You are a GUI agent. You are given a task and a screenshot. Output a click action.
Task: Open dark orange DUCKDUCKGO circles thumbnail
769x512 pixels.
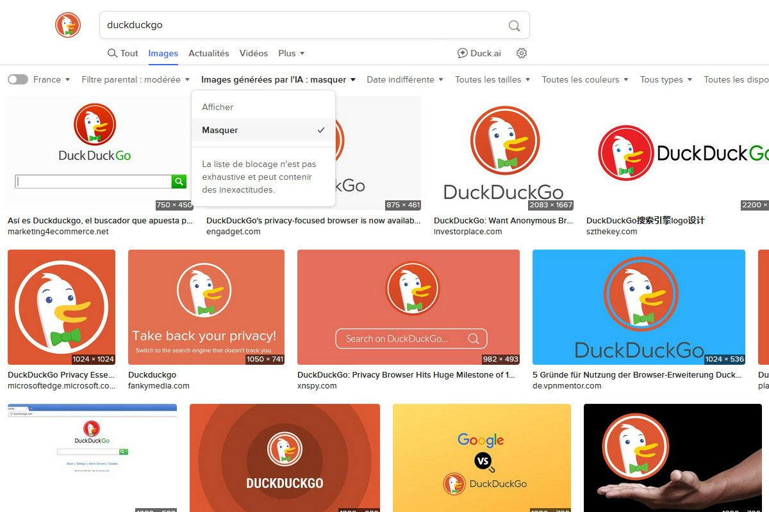pyautogui.click(x=285, y=458)
